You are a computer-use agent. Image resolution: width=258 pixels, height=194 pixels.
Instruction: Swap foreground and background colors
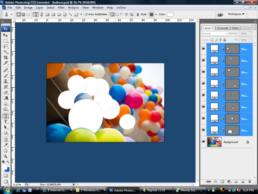8,162
